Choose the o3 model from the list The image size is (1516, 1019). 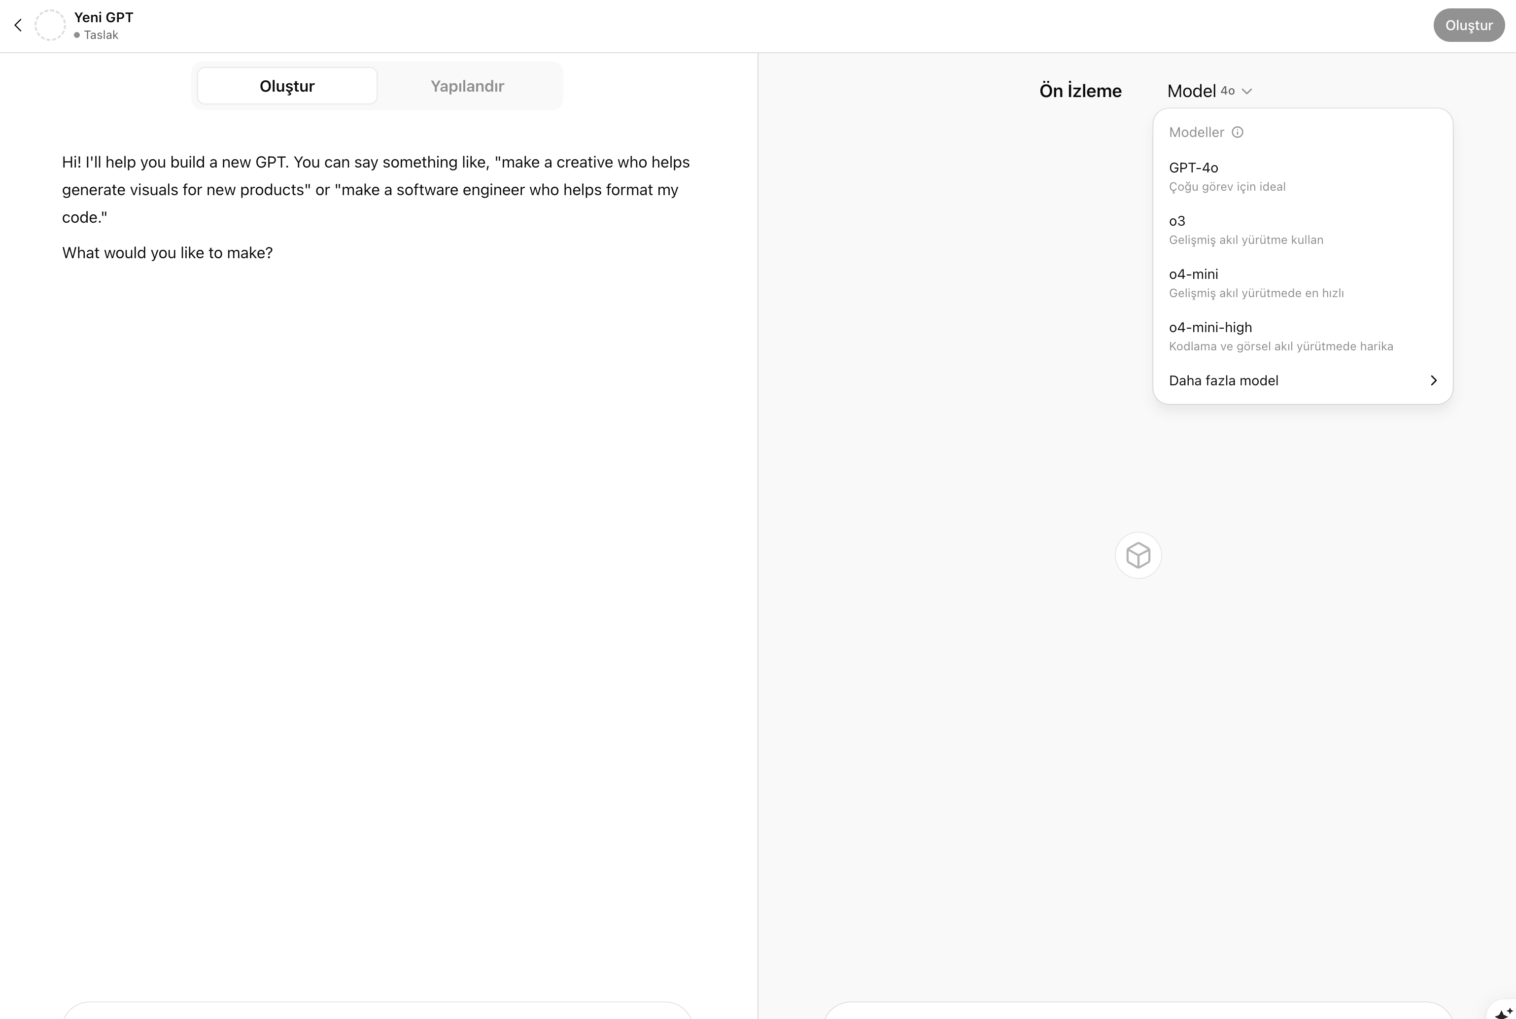[1302, 230]
